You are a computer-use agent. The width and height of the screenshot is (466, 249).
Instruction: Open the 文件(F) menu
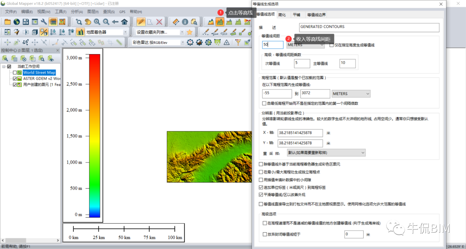point(11,12)
